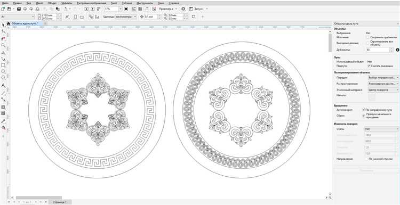Viewport: 400px width, 205px height.
Task: Select the Shape edit tool
Action: coord(3,31)
